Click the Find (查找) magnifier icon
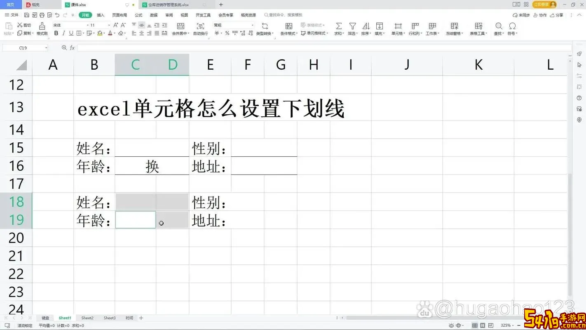The width and height of the screenshot is (586, 330). (x=499, y=26)
